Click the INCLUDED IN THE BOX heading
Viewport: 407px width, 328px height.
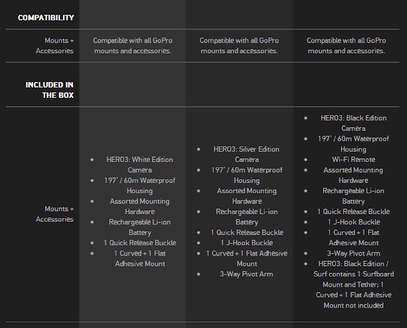50,90
